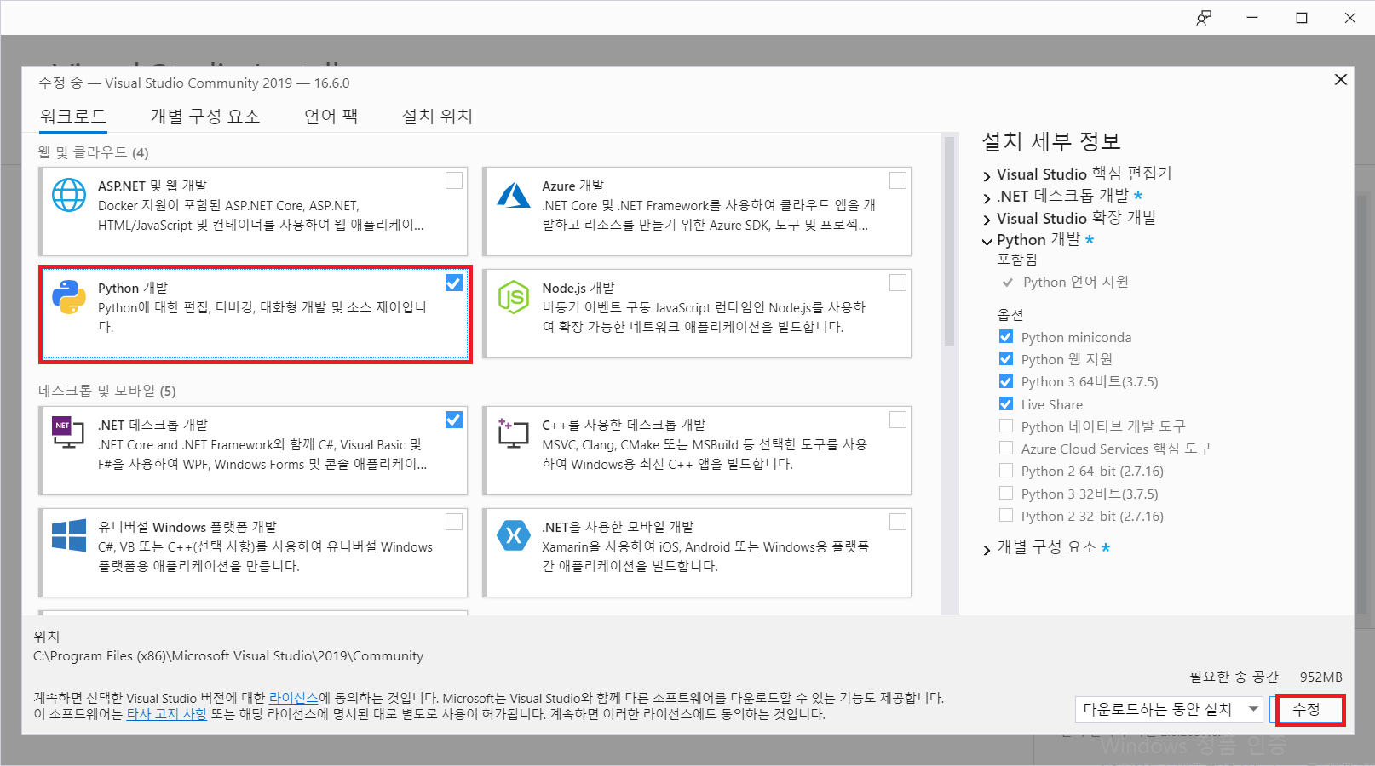Click the ASP.NET globe icon

[69, 195]
